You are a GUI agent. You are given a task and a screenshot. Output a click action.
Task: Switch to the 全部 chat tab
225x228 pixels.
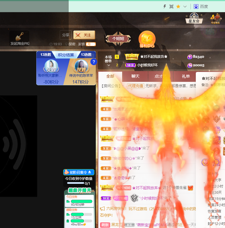tap(110, 76)
